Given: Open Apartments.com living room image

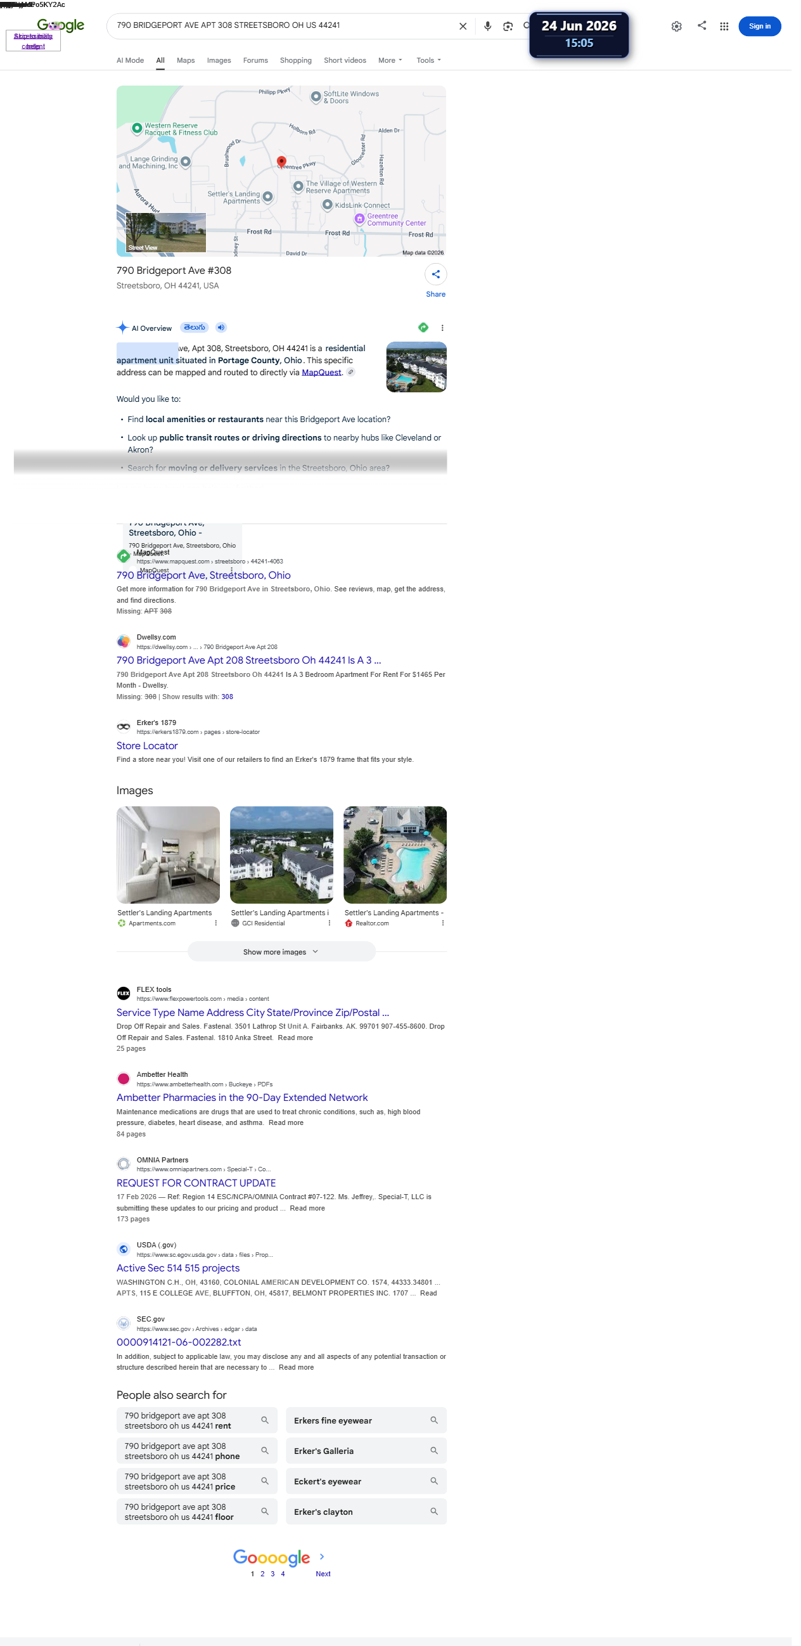Looking at the screenshot, I should pyautogui.click(x=170, y=864).
